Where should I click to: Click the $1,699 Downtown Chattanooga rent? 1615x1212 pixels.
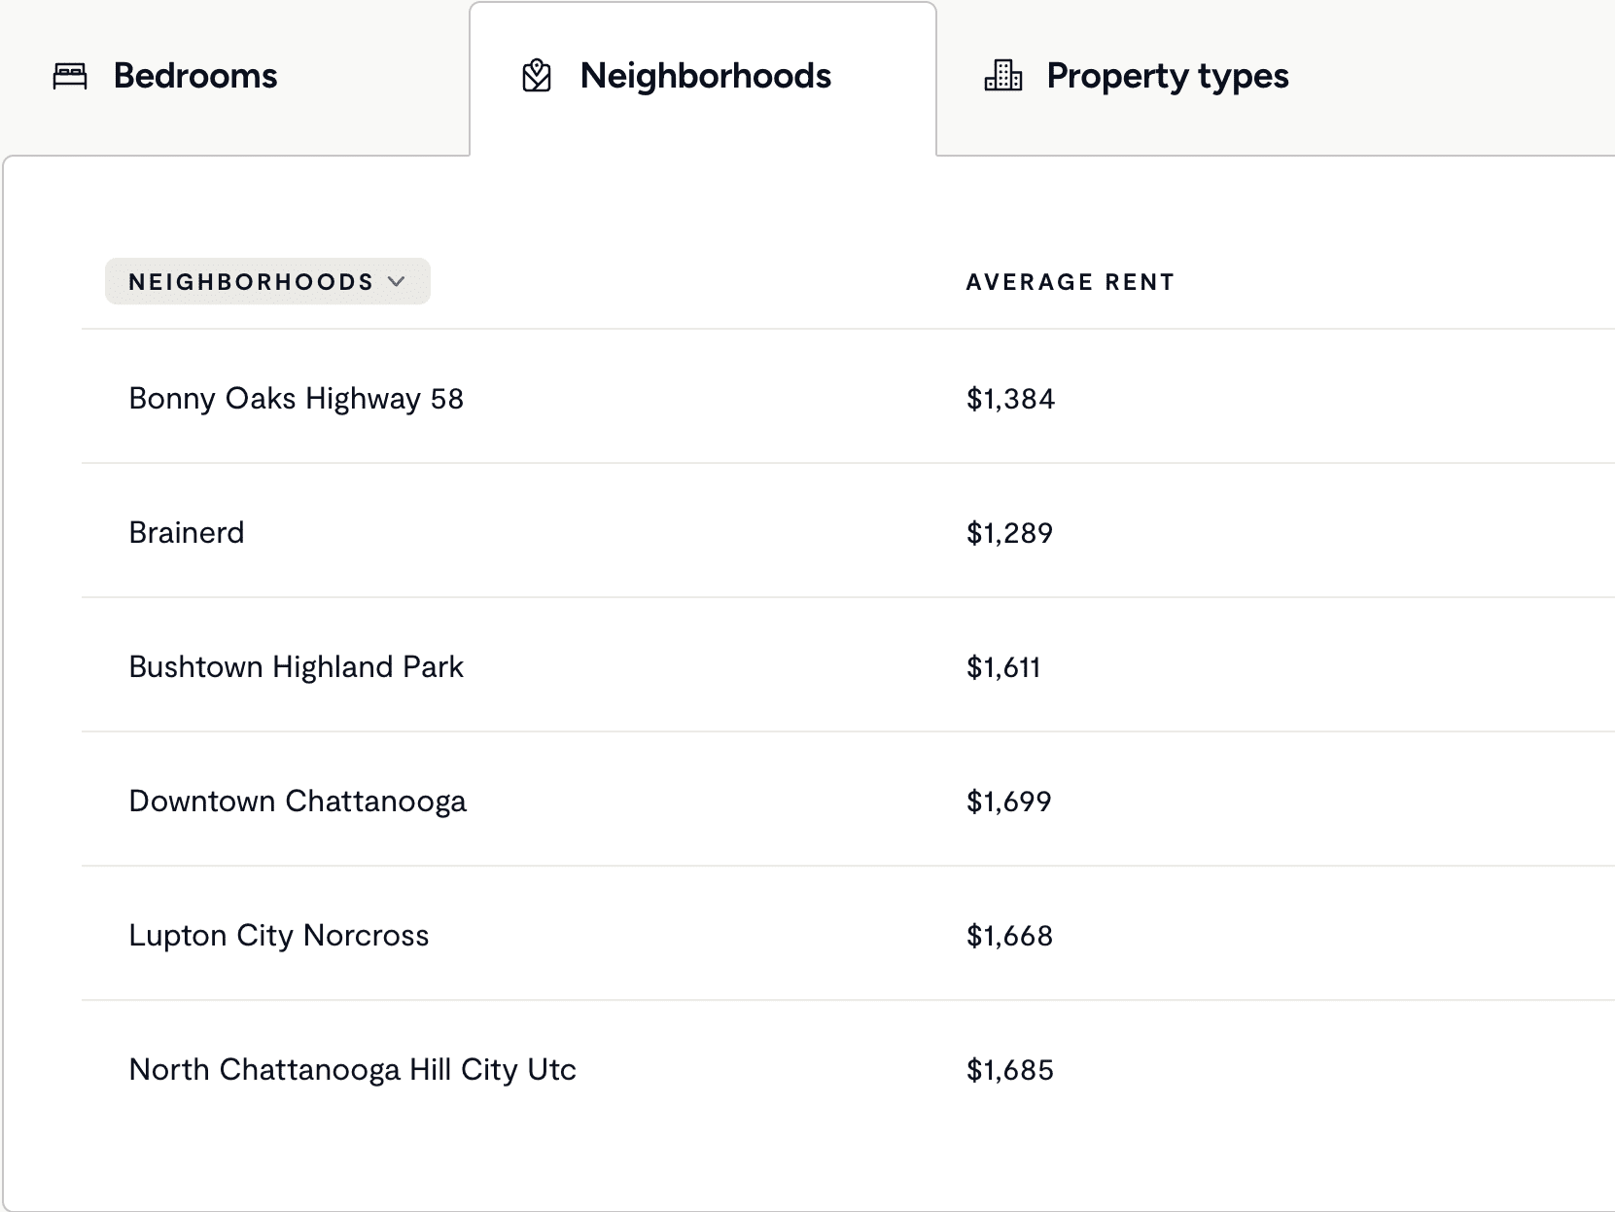click(1009, 802)
